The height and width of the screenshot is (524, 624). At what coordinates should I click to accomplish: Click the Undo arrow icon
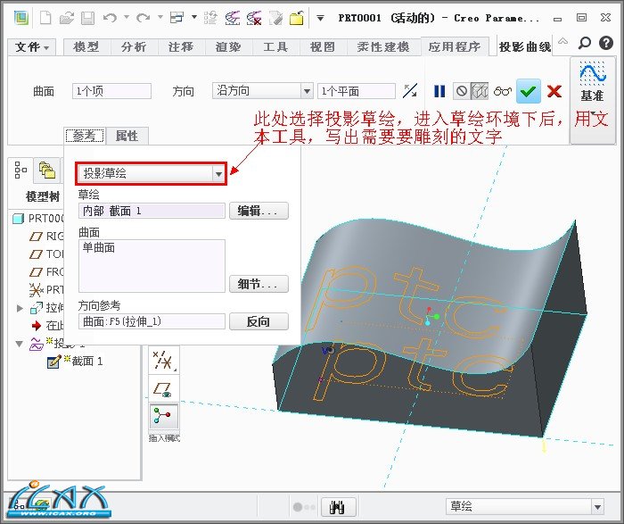110,18
